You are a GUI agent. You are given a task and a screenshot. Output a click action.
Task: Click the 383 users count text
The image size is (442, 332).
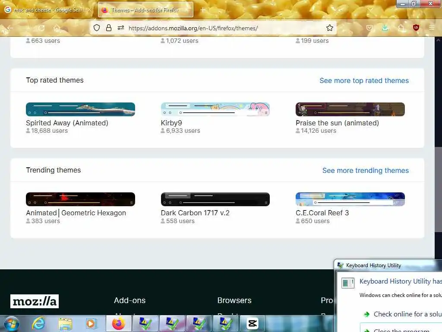(46, 221)
